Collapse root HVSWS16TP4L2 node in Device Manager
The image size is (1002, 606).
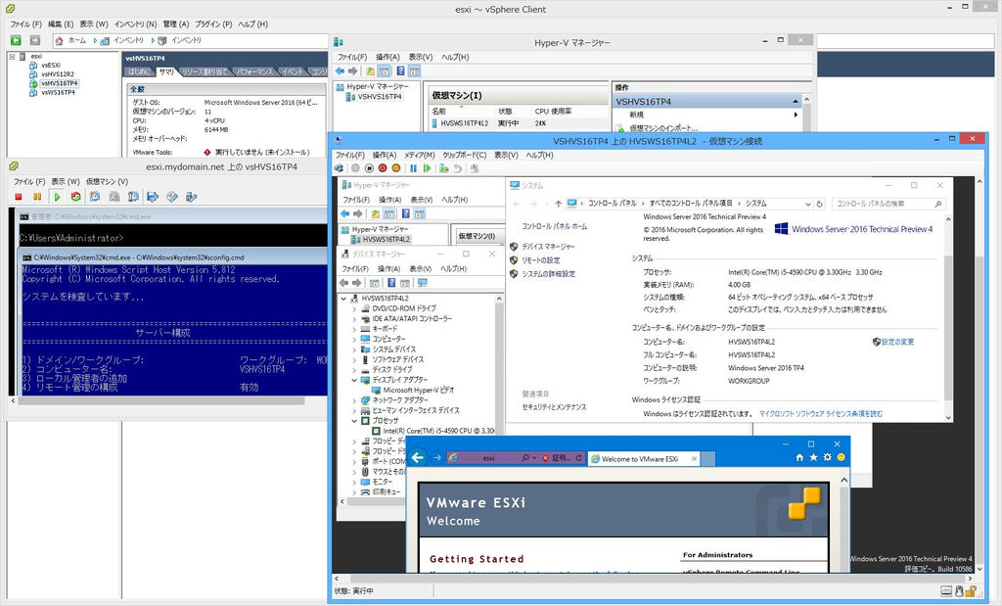pyautogui.click(x=343, y=299)
